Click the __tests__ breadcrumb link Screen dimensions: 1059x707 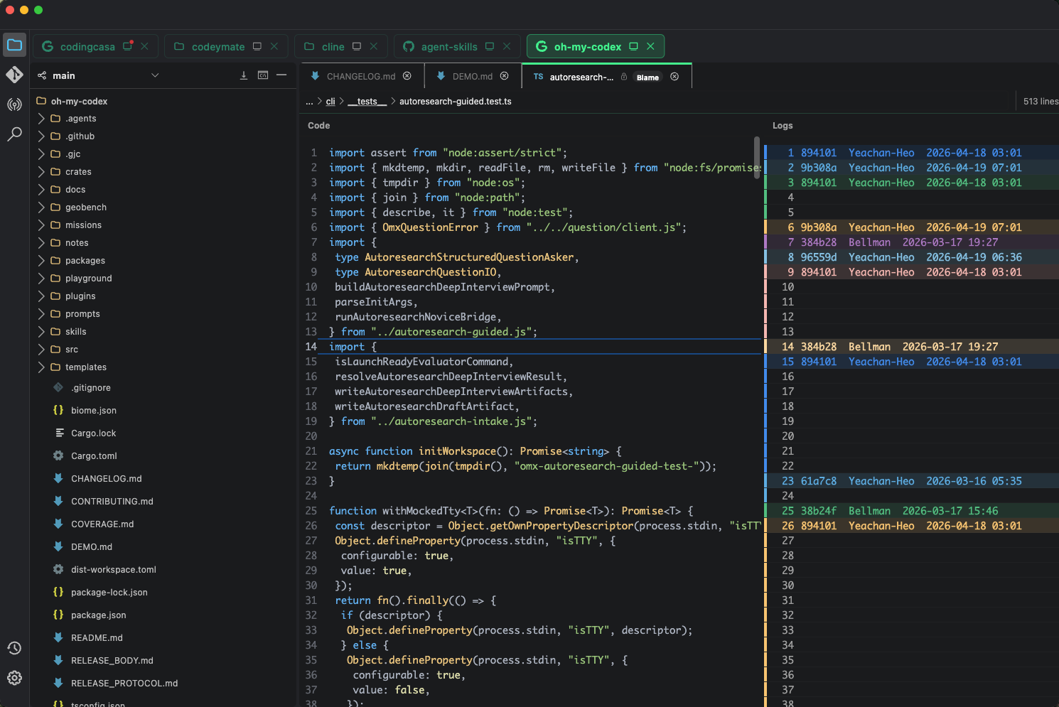367,102
